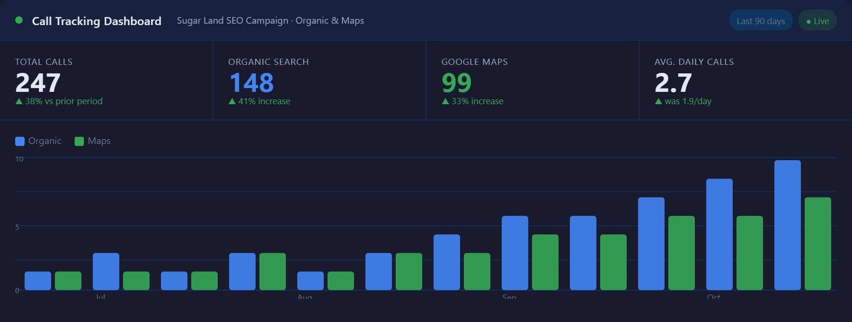The height and width of the screenshot is (322, 852).
Task: Click the green Maps legend swatch
Action: point(79,141)
